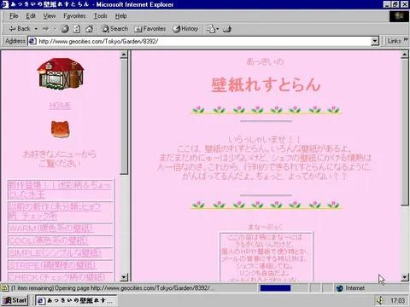Click the 17:03 system clock
Viewport: 410px width, 307px height.
[x=397, y=300]
